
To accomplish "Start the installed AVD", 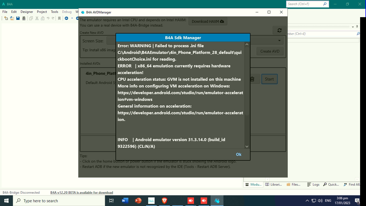I will pyautogui.click(x=269, y=79).
